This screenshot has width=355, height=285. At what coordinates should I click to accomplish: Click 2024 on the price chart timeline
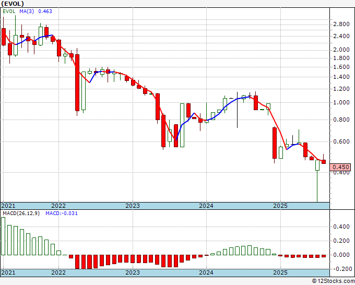[x=206, y=206]
